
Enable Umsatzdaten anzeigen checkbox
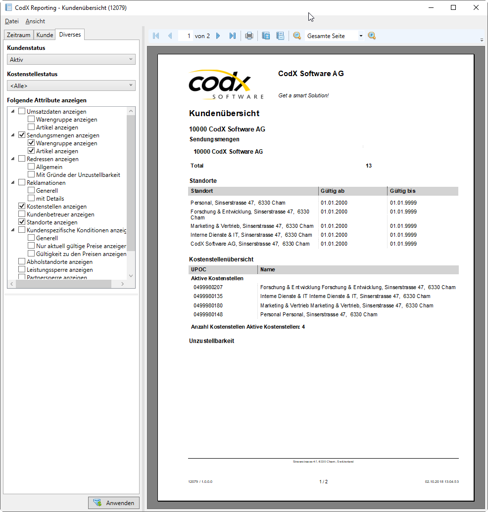point(22,111)
